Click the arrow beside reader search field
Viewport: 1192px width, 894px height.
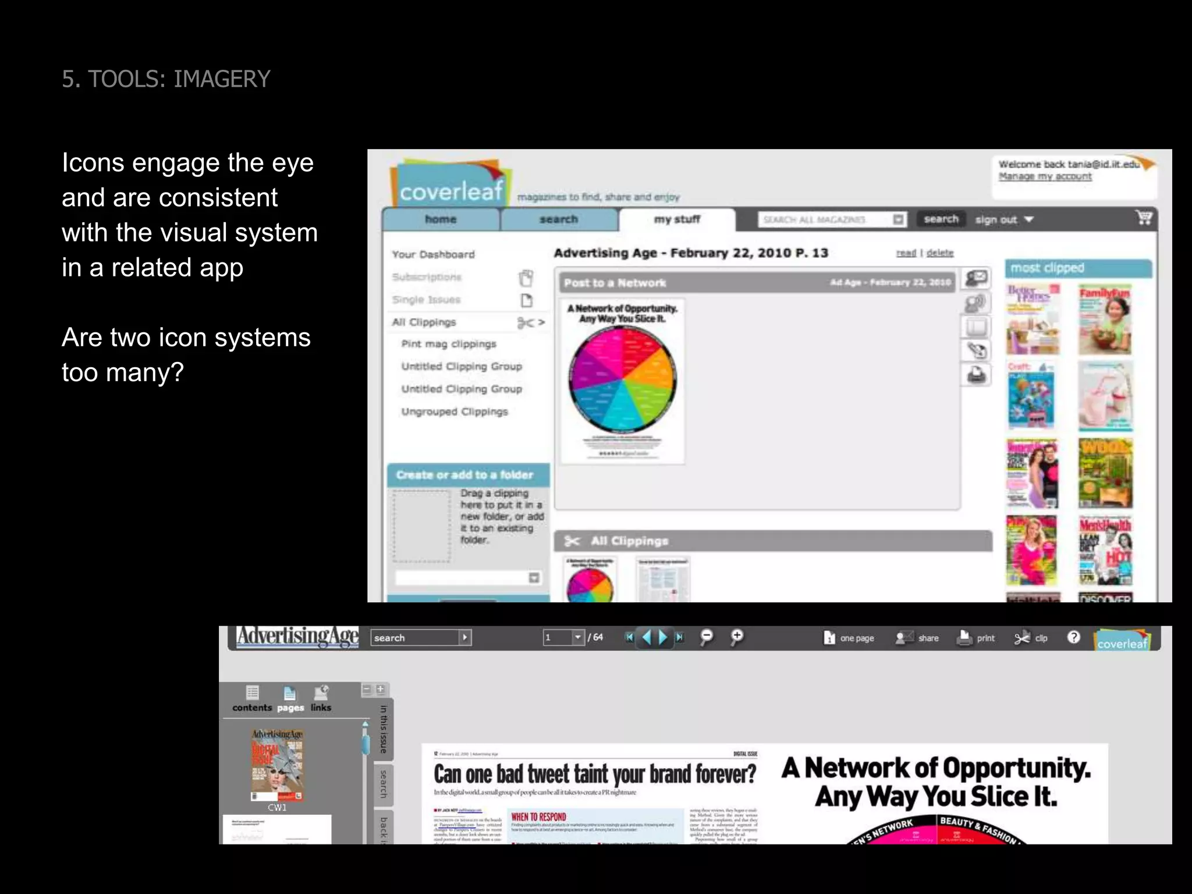(464, 637)
